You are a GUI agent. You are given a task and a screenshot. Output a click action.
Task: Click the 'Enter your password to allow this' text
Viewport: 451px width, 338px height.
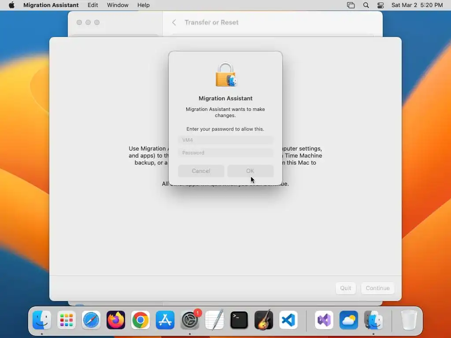225,129
